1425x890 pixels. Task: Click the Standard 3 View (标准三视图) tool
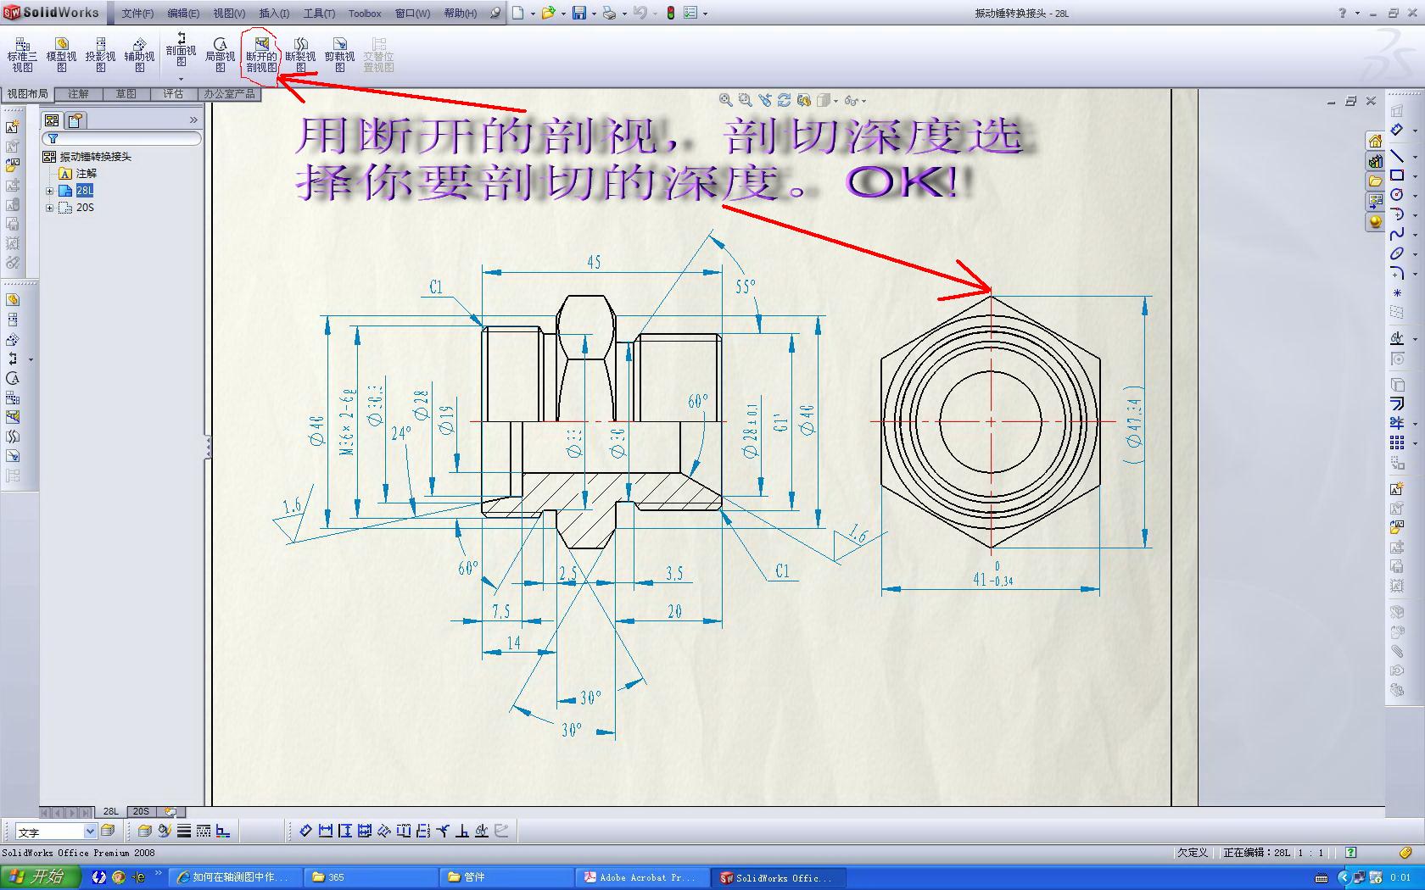[x=22, y=54]
